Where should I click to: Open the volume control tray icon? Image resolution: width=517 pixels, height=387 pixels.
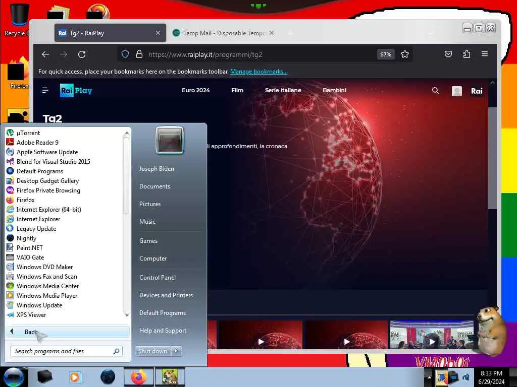pos(466,377)
